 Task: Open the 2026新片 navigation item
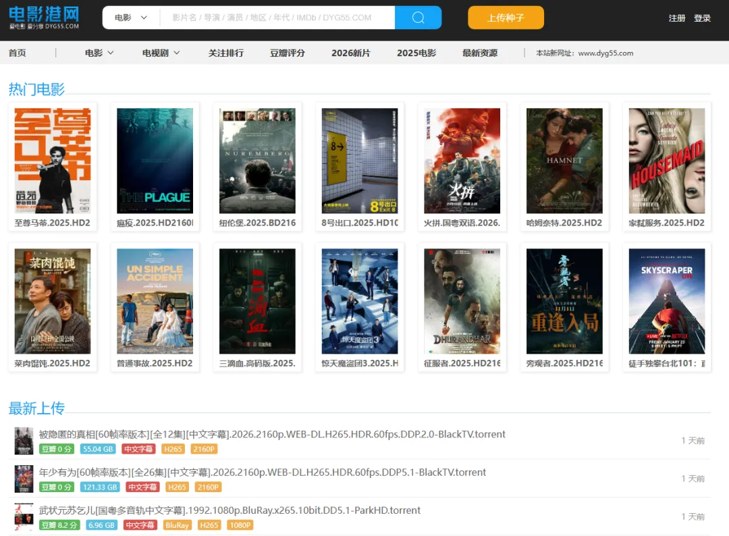351,53
